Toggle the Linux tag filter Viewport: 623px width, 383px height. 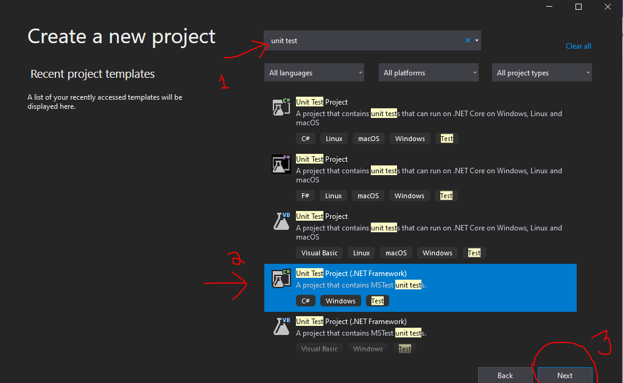pyautogui.click(x=333, y=138)
